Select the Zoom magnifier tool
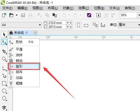140x111 pixels. 4,59
